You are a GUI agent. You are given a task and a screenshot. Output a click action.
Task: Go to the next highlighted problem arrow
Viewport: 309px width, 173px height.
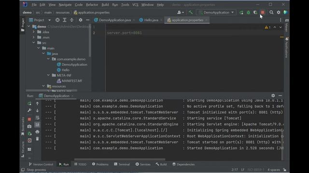coord(281,27)
